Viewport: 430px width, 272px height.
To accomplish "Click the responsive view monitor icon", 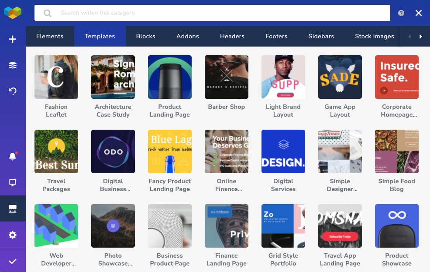I will (x=13, y=183).
